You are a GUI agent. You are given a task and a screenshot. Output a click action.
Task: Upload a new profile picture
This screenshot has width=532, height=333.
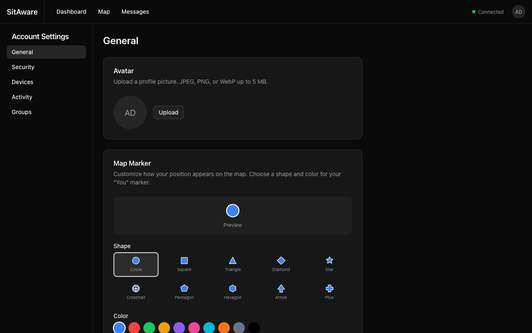tap(168, 112)
